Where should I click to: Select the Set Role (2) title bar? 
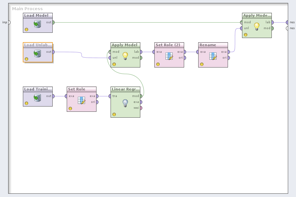169,45
